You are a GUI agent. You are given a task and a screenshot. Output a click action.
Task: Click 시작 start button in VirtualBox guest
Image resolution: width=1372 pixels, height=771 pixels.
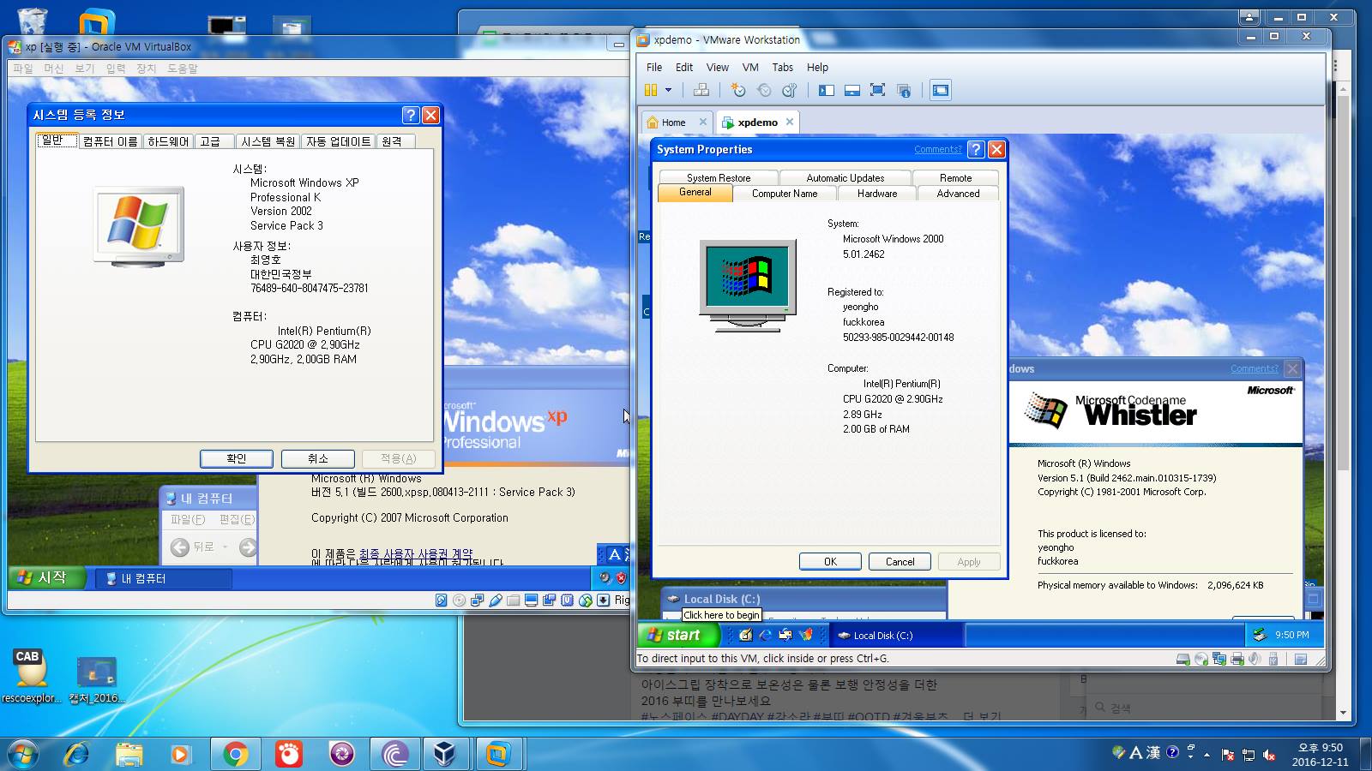46,578
